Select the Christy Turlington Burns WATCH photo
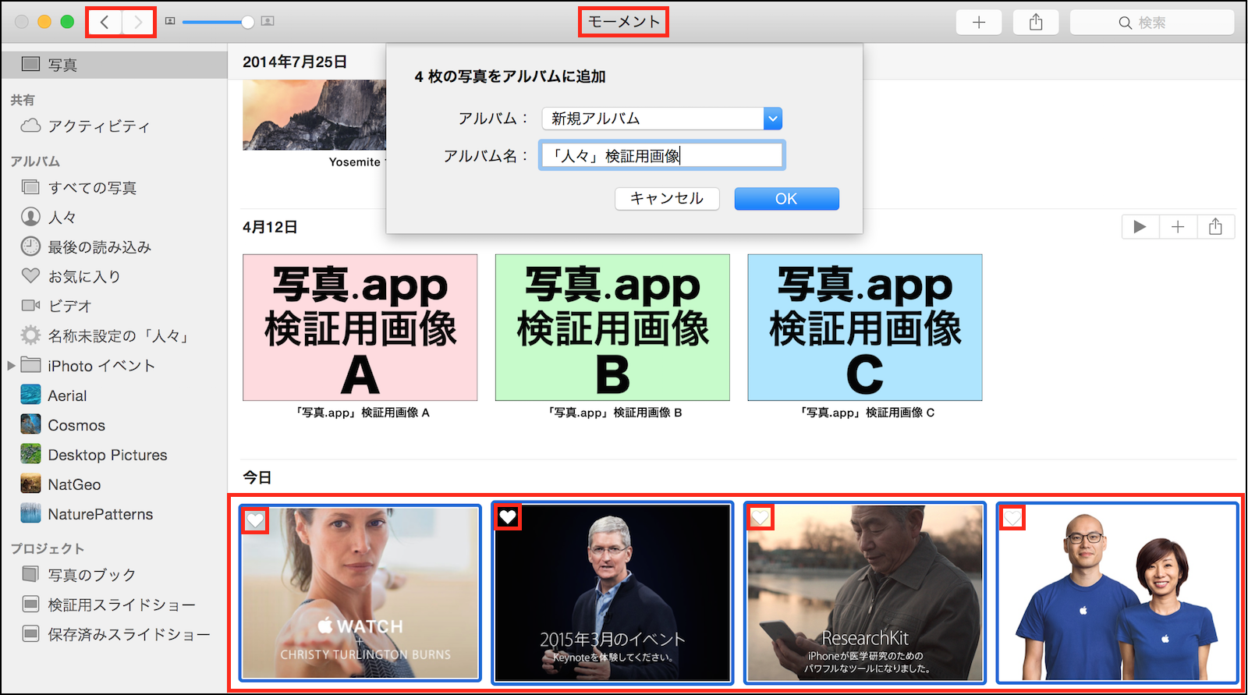1248x695 pixels. tap(360, 594)
